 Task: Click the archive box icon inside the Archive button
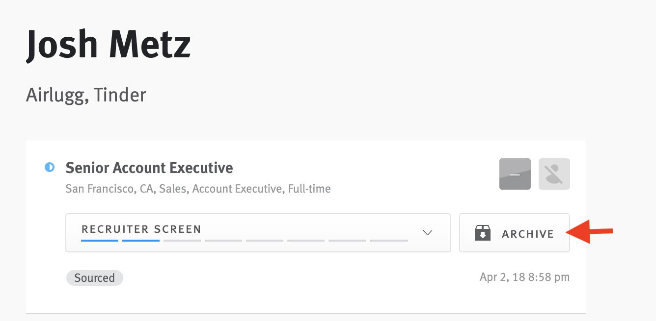pos(483,233)
